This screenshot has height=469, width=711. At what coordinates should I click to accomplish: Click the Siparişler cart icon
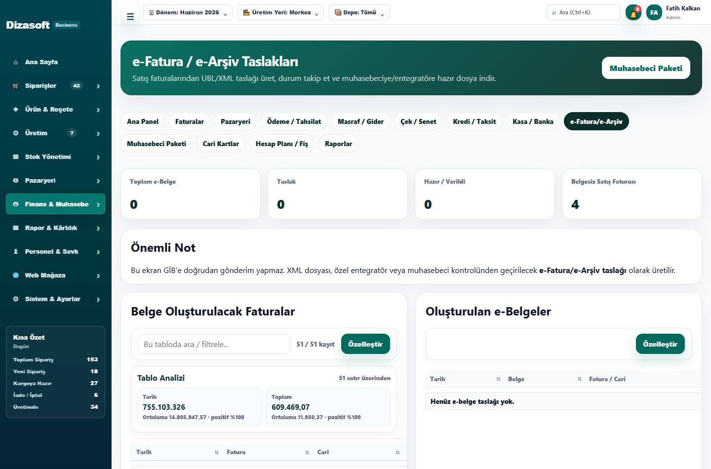tap(16, 86)
